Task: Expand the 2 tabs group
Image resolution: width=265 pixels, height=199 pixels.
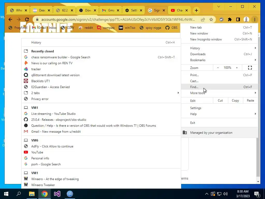Action: point(101,93)
